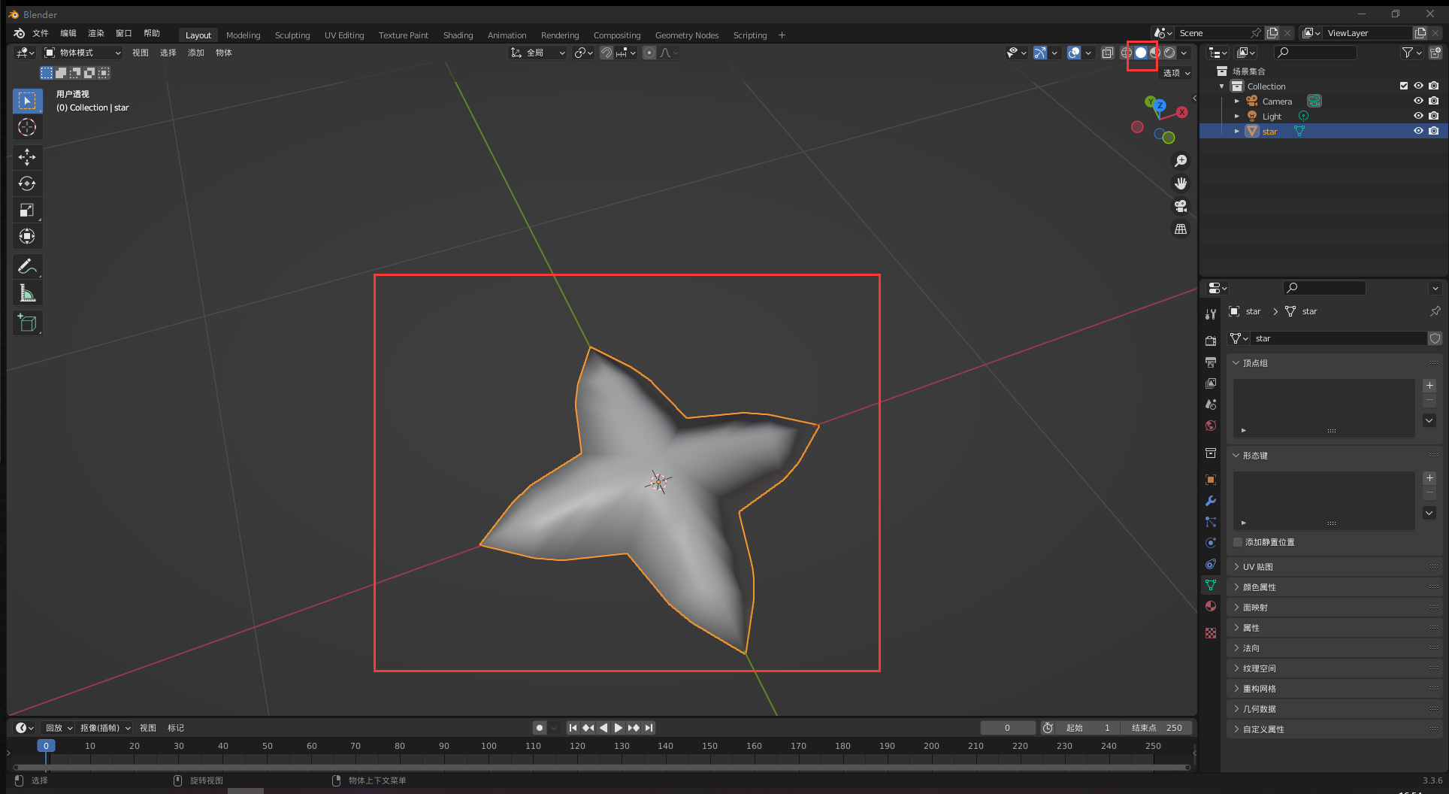Open the 回放 playback popover

coord(59,728)
